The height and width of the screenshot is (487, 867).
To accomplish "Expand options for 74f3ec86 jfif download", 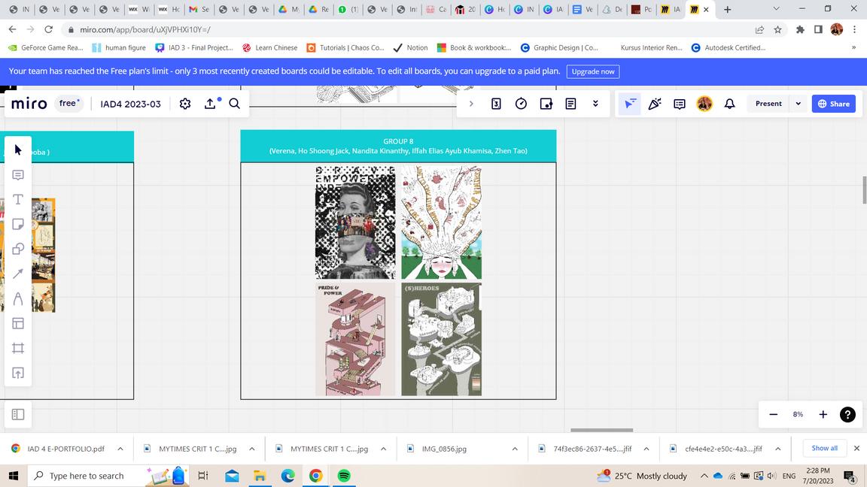I will pyautogui.click(x=646, y=449).
